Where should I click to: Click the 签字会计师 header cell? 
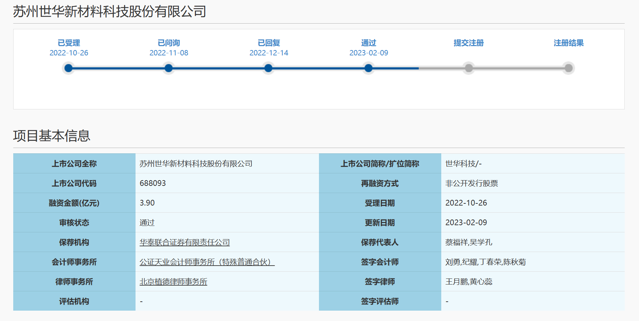coord(380,262)
